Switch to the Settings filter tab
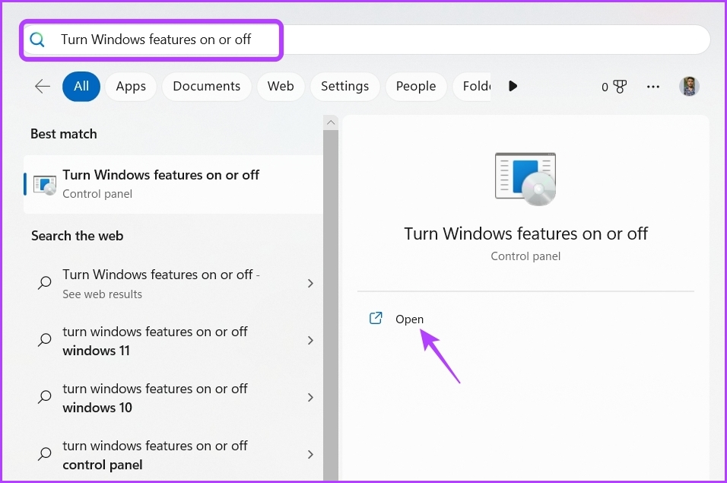Image resolution: width=727 pixels, height=483 pixels. [345, 86]
